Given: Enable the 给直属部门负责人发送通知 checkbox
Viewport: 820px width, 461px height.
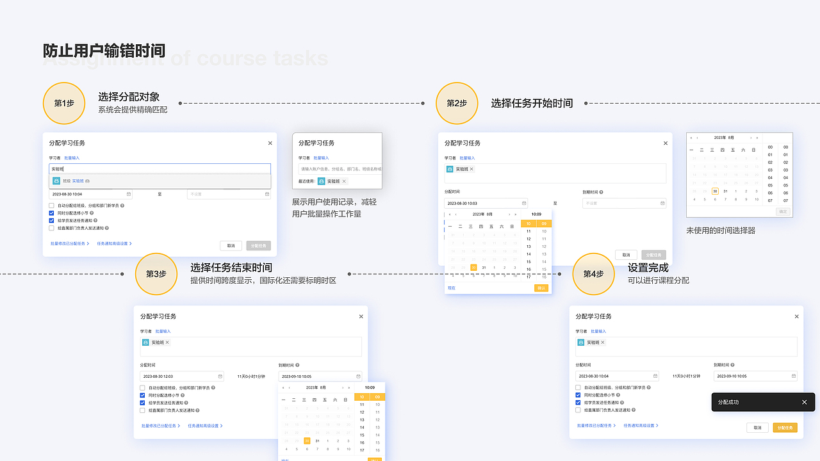Looking at the screenshot, I should tap(51, 228).
